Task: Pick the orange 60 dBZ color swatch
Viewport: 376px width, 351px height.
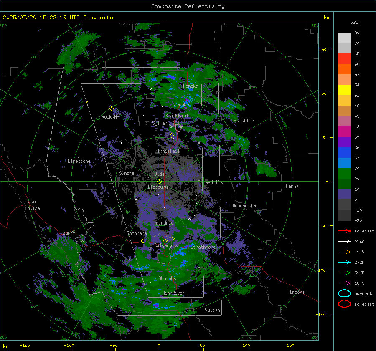Action: (x=344, y=69)
